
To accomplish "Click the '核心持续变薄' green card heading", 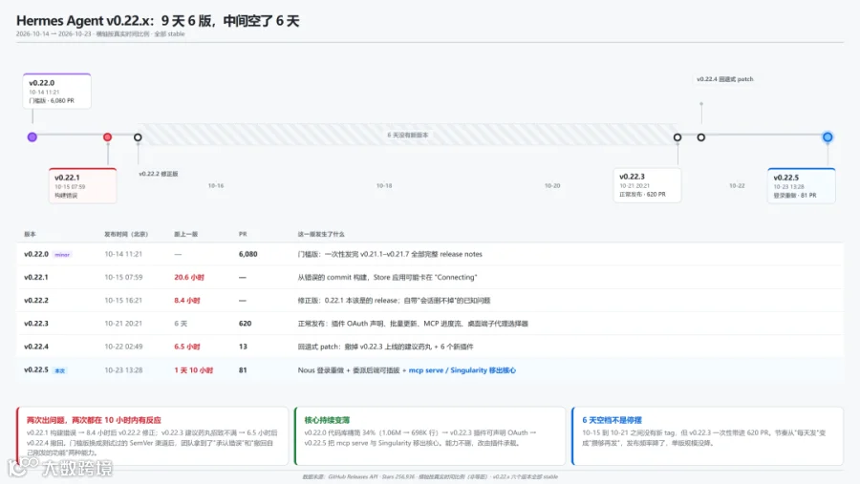I will coord(327,420).
